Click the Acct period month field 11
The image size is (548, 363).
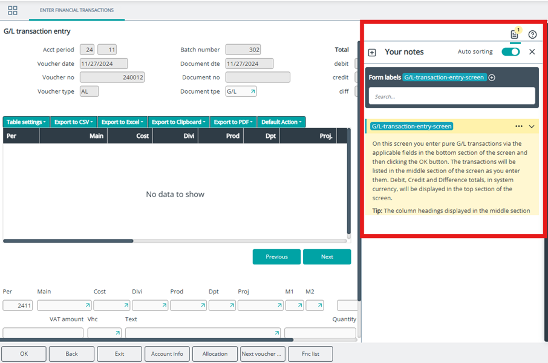107,50
